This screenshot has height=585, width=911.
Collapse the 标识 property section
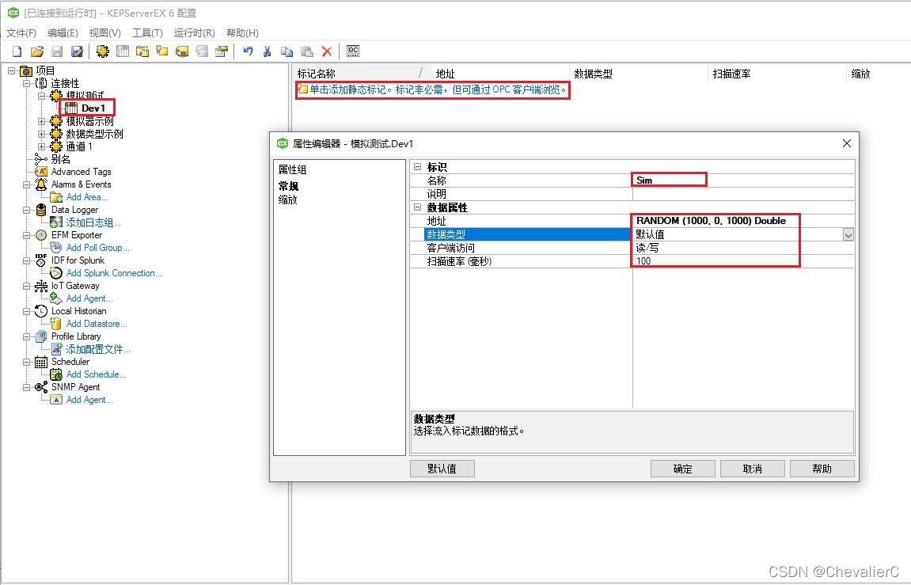(x=417, y=167)
